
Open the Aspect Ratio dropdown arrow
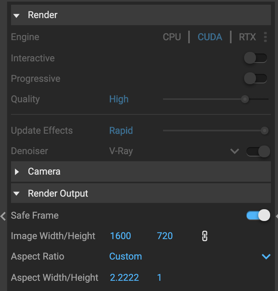click(266, 256)
